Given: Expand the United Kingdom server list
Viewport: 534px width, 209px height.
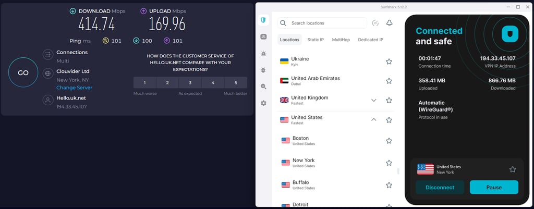Looking at the screenshot, I should click(373, 101).
